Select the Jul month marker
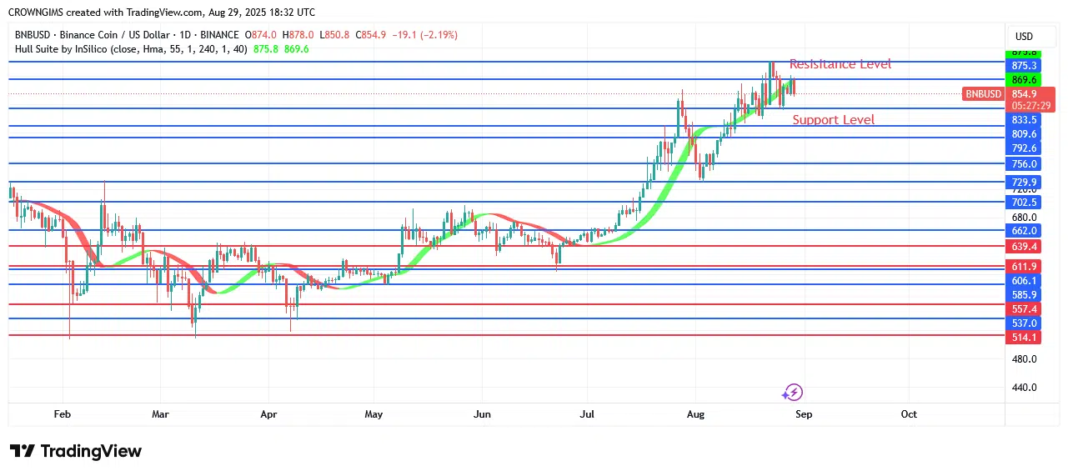 point(586,413)
